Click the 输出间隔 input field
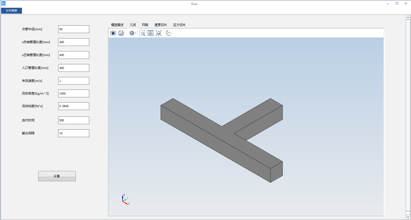This screenshot has height=220, width=411. (x=74, y=133)
